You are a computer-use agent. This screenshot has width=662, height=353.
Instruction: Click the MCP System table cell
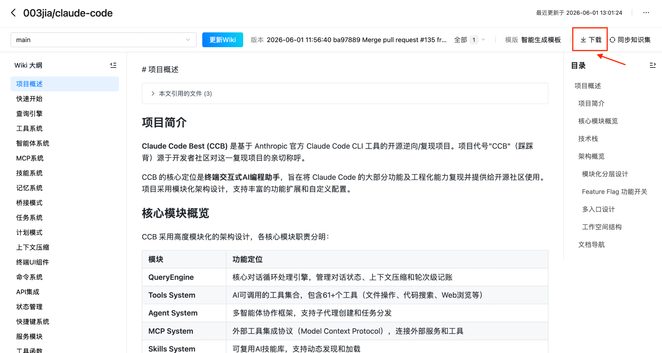pos(184,331)
